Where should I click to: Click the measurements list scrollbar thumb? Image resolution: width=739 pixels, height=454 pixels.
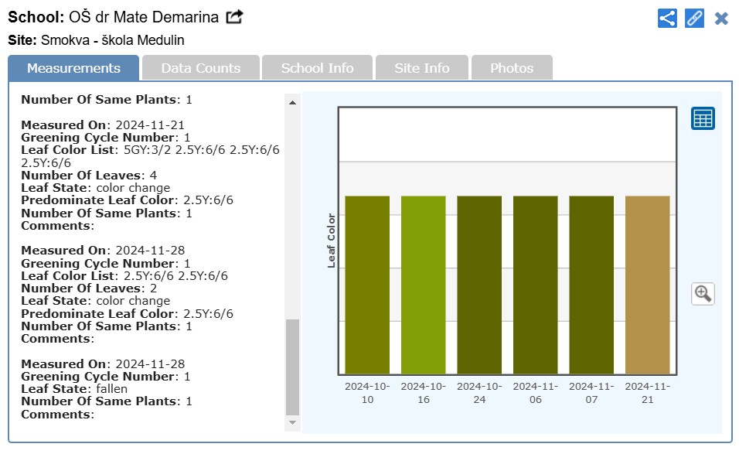pos(292,367)
